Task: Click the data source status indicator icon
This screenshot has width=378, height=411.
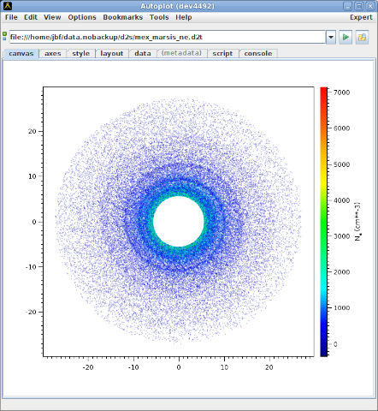Action: point(4,36)
